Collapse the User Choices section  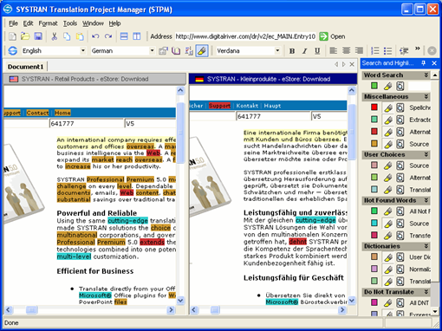click(426, 154)
